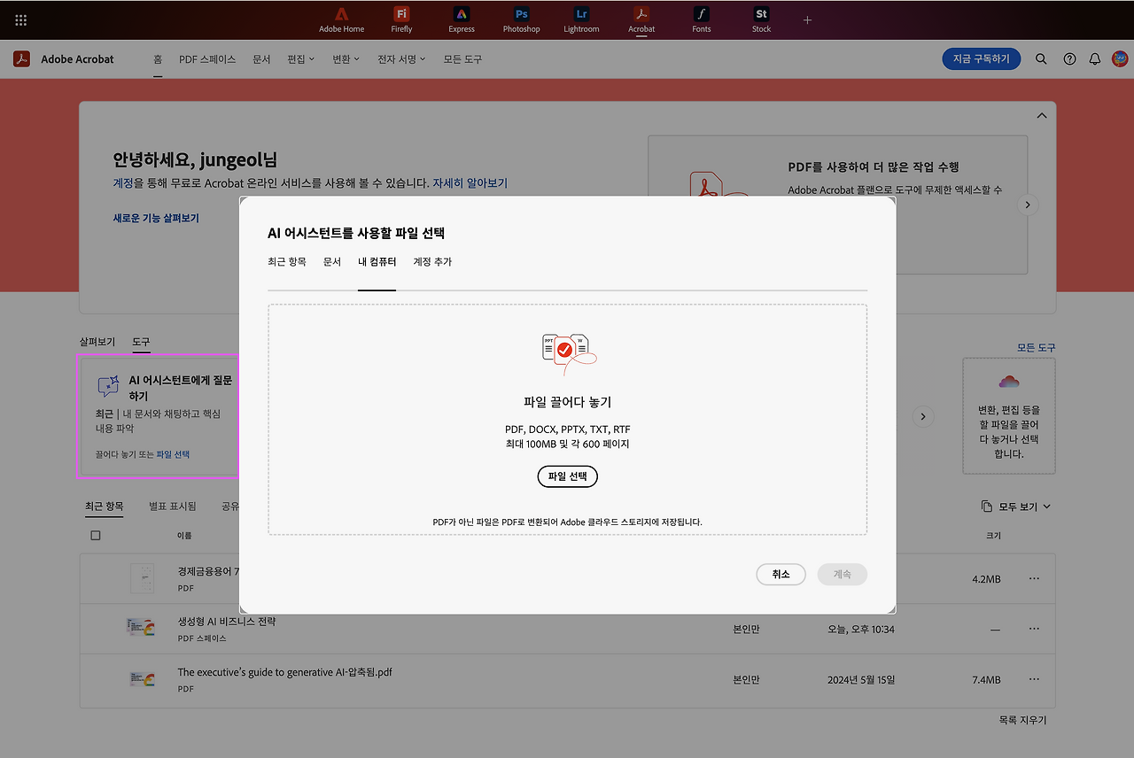
Task: Click the 계정 link in the greeting
Action: coord(122,183)
